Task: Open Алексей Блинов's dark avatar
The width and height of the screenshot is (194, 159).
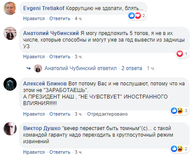Action: 10,84
